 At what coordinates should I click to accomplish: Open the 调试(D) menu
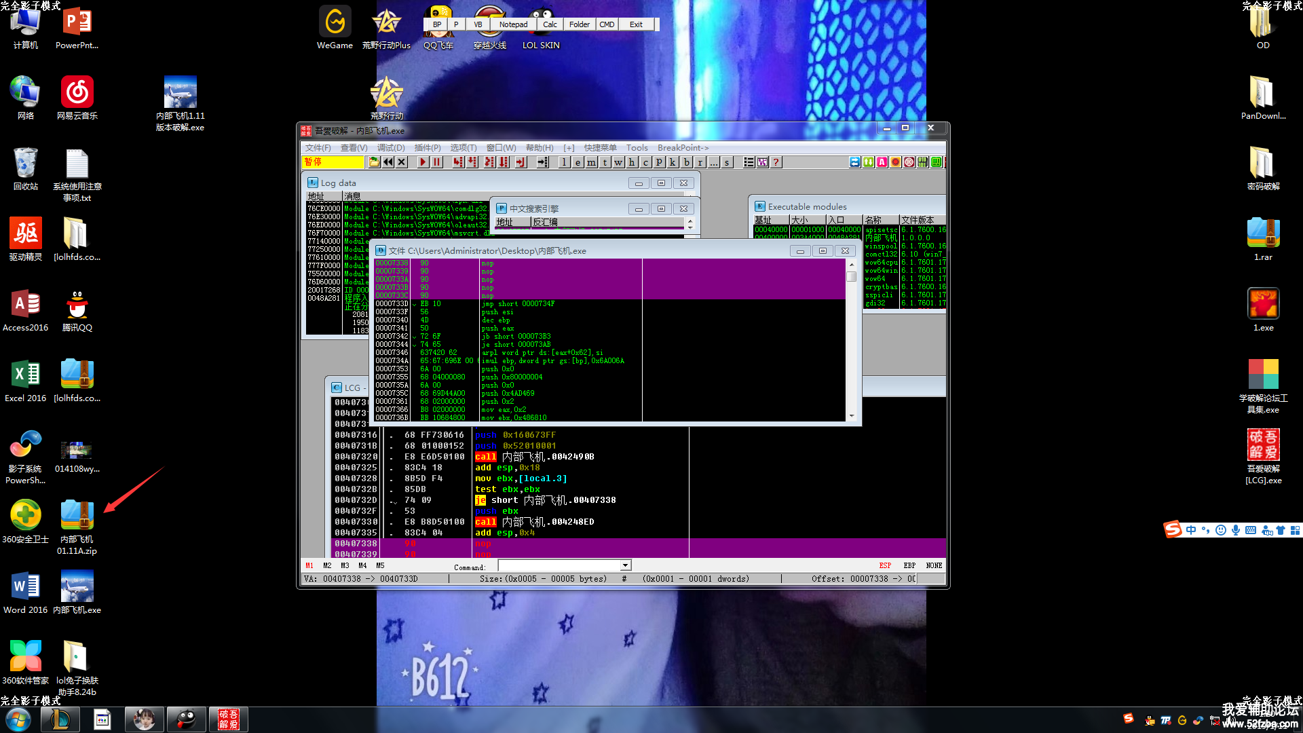[391, 147]
